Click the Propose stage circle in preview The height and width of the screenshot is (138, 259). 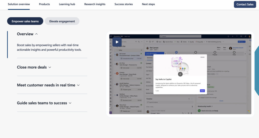click(215, 52)
